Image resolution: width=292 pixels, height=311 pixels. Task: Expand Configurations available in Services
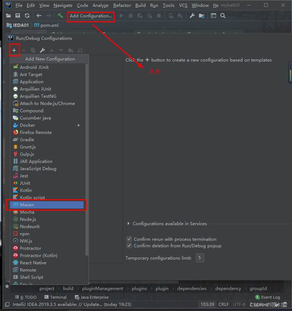tap(128, 223)
